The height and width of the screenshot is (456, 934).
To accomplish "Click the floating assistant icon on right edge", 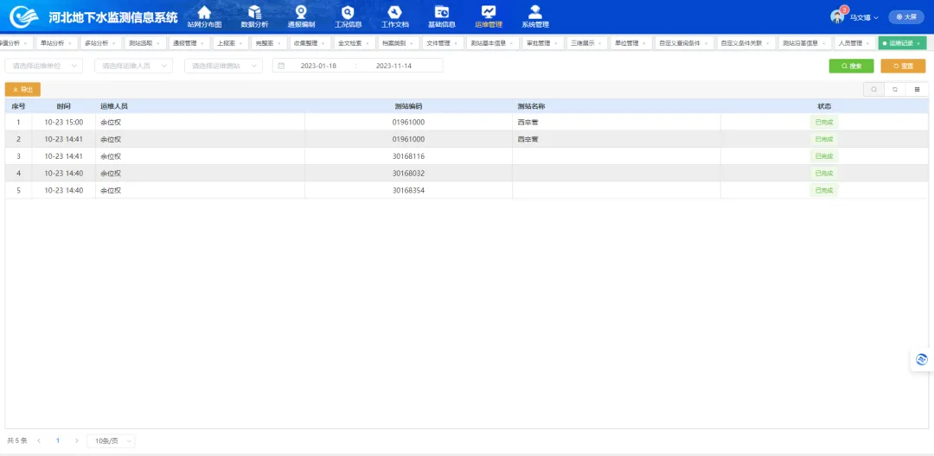I will [x=922, y=359].
